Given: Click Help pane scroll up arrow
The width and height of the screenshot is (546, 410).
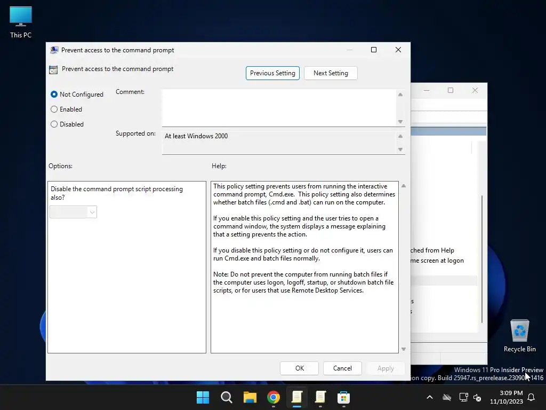Looking at the screenshot, I should tap(404, 186).
